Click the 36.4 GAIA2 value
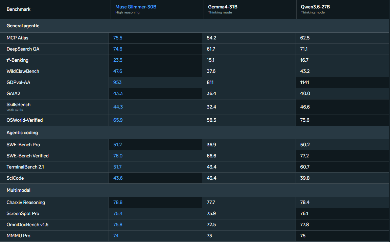The width and height of the screenshot is (390, 242). click(x=211, y=93)
